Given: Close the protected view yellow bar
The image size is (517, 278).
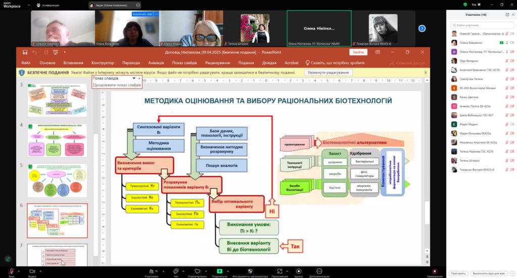Looking at the screenshot, I should (426, 73).
